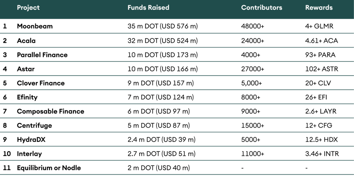Viewport: 354px width, 176px height.
Task: Click the Project column header
Action: click(x=28, y=8)
